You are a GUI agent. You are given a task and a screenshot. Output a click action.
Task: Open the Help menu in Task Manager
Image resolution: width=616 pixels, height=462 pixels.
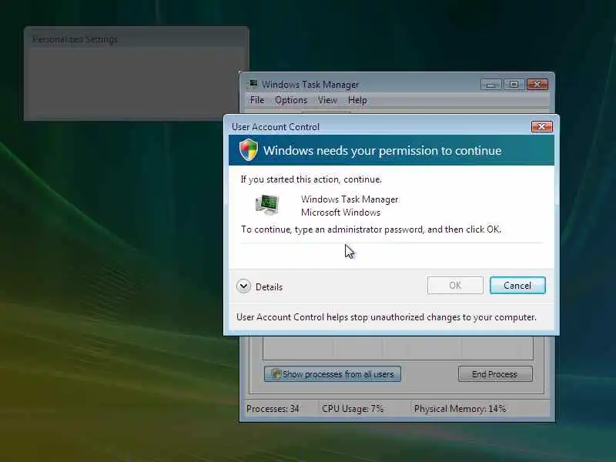pyautogui.click(x=357, y=100)
